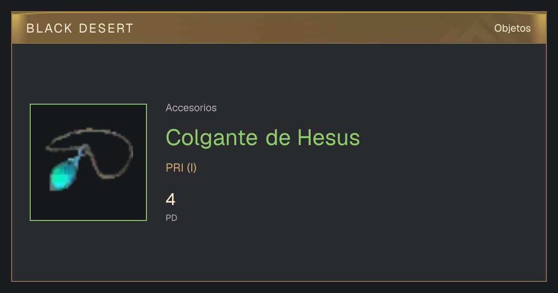Click the Colgante de Hesus necklace icon
558x293 pixels.
tap(89, 160)
